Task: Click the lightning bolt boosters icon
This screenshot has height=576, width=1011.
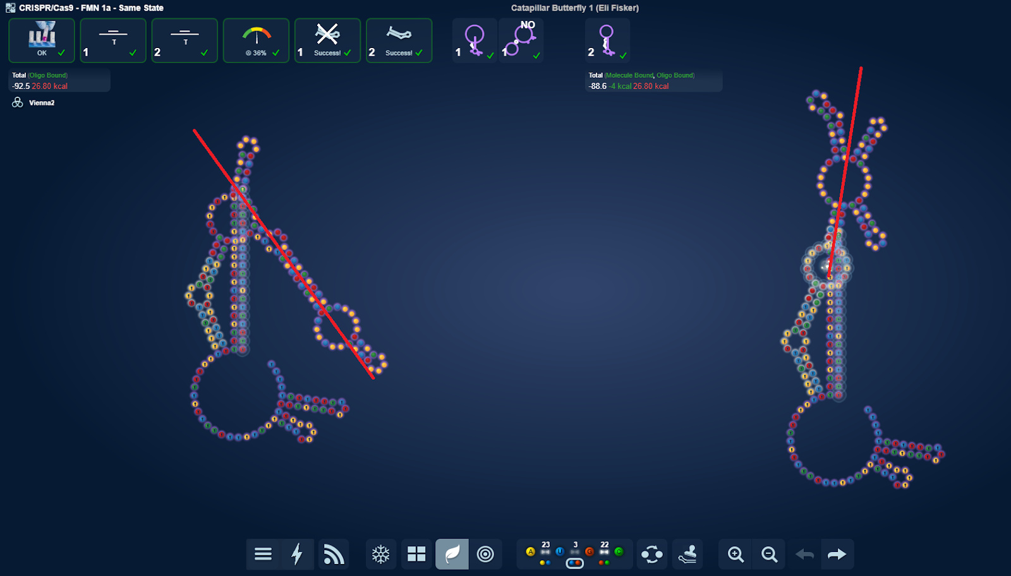Action: click(297, 555)
